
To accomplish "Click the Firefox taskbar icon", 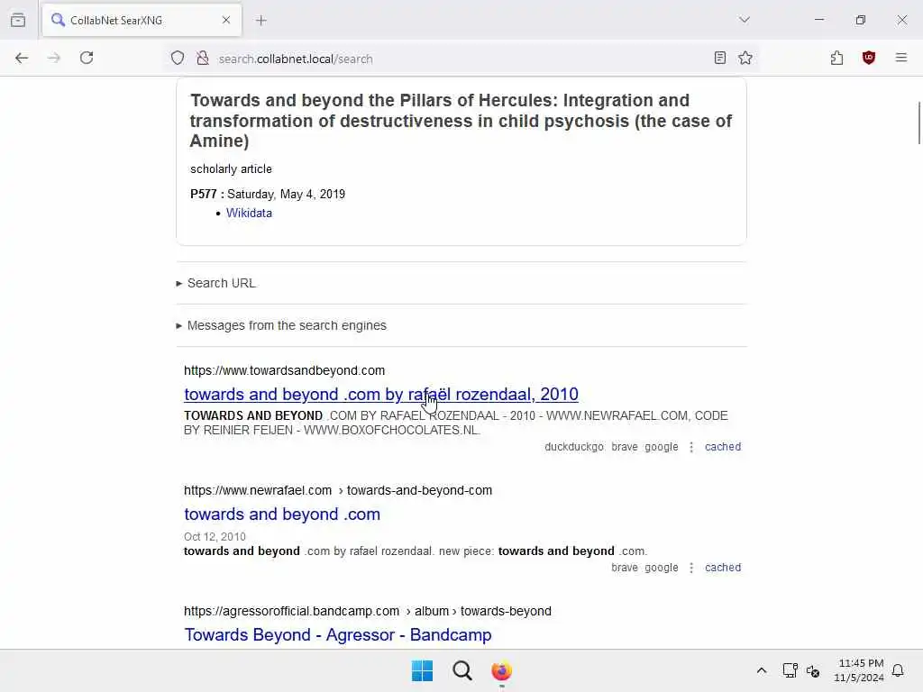I will [x=501, y=670].
